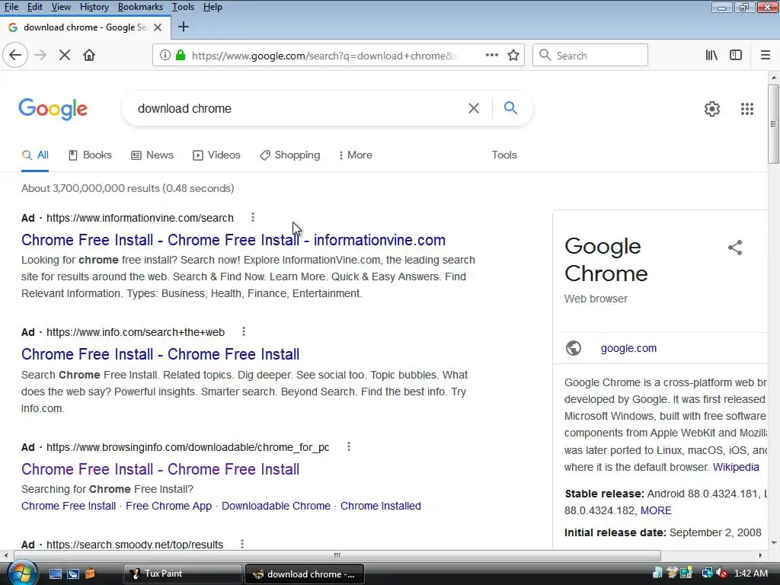Open the informationvine.com Chrome Free Install ad link
Screen dimensions: 780x585
tap(233, 240)
